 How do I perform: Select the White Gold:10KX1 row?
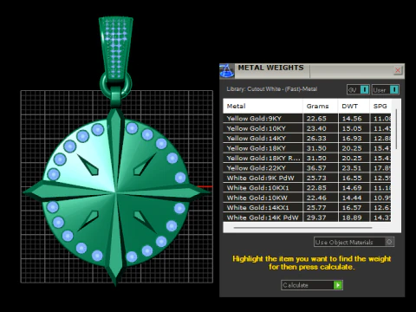pos(307,188)
